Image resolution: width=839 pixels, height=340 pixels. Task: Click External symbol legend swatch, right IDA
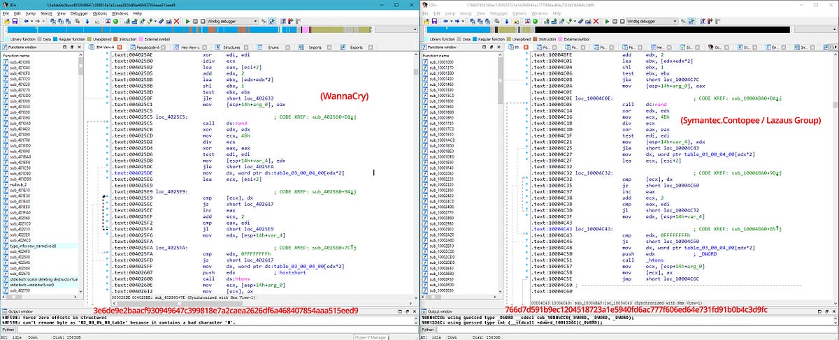click(560, 39)
